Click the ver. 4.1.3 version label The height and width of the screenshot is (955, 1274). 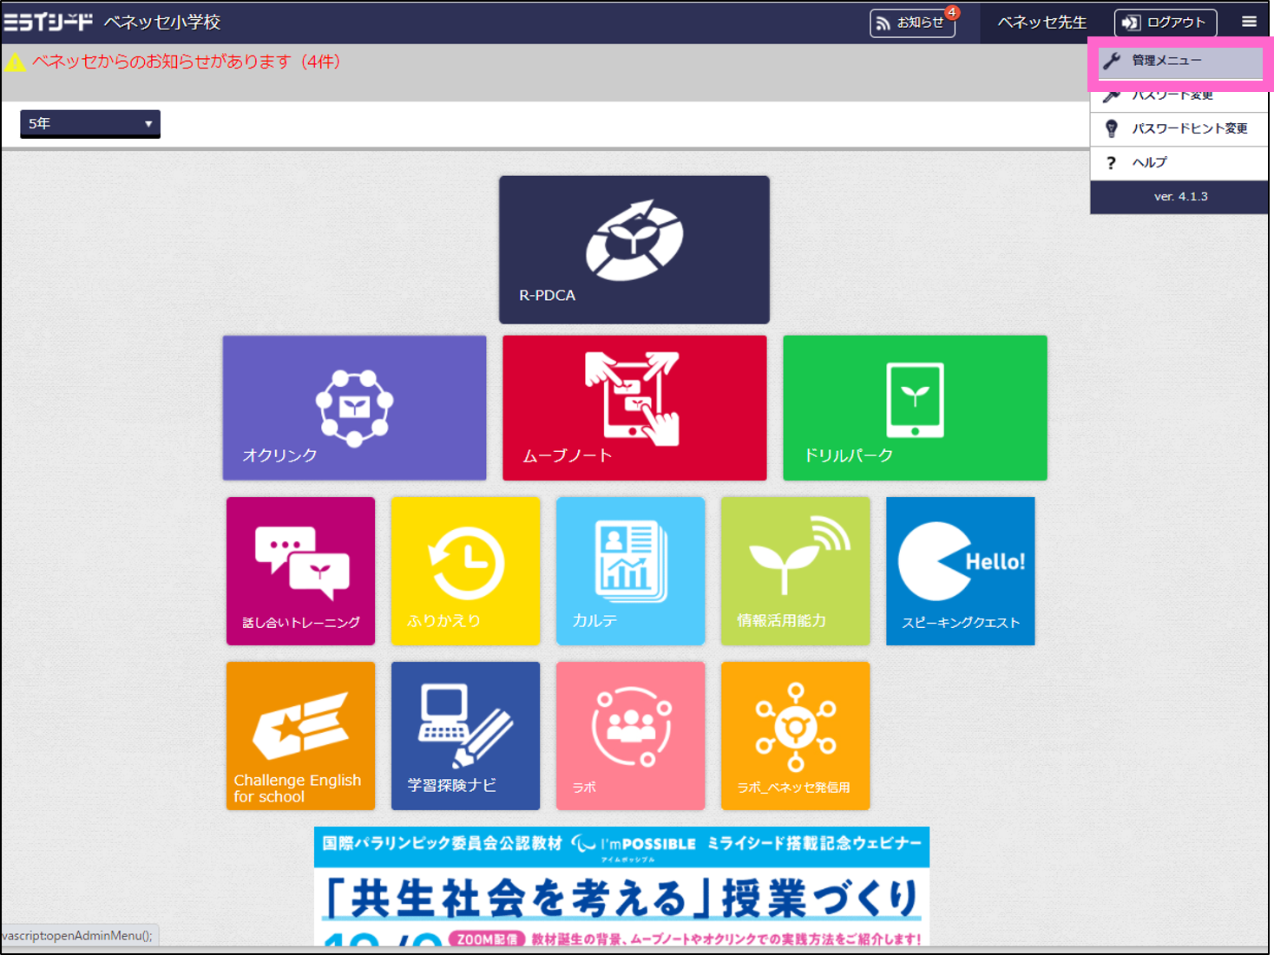[x=1180, y=197]
